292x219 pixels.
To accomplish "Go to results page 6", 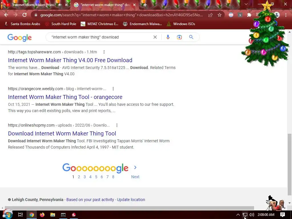I will tap(102, 177).
